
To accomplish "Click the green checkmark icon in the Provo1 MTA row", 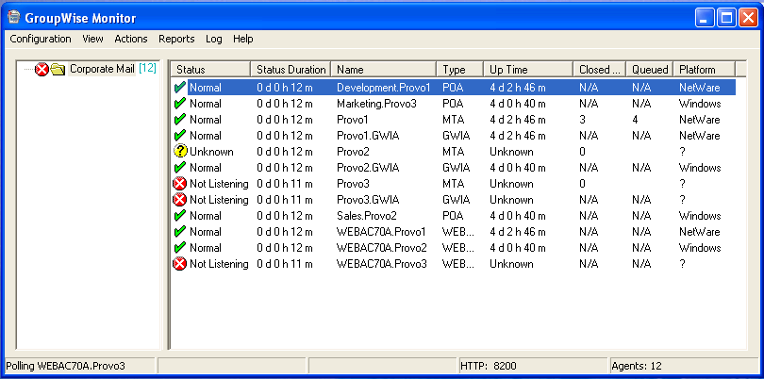I will (180, 120).
